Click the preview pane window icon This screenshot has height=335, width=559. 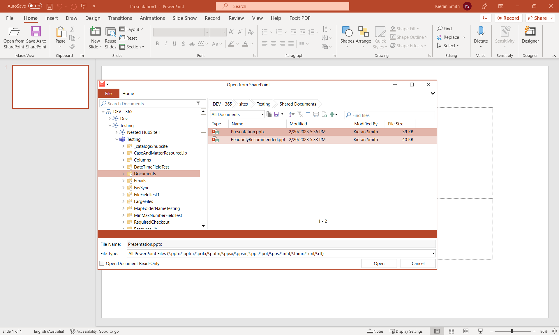(308, 114)
